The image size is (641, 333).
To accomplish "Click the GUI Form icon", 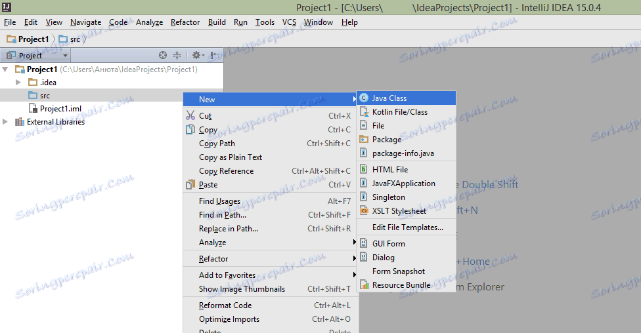I will [363, 244].
